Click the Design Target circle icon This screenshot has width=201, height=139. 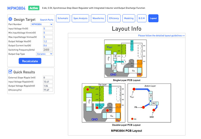[10, 19]
